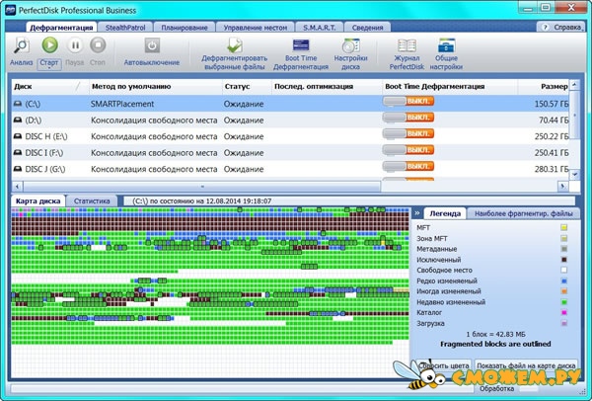
Task: Open the S.M.A.R.T. tab
Action: click(320, 28)
